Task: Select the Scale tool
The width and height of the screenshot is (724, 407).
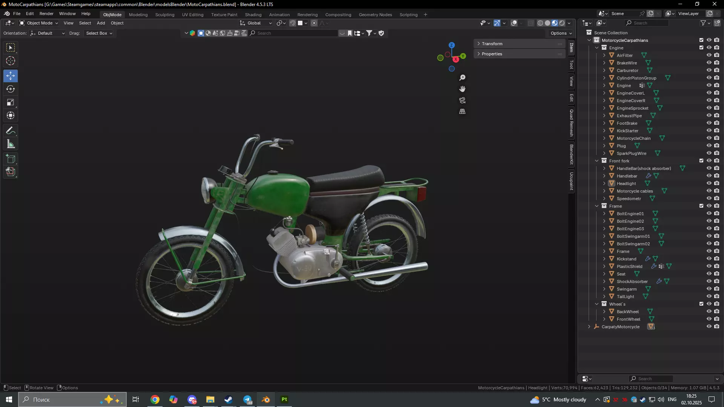Action: click(11, 102)
